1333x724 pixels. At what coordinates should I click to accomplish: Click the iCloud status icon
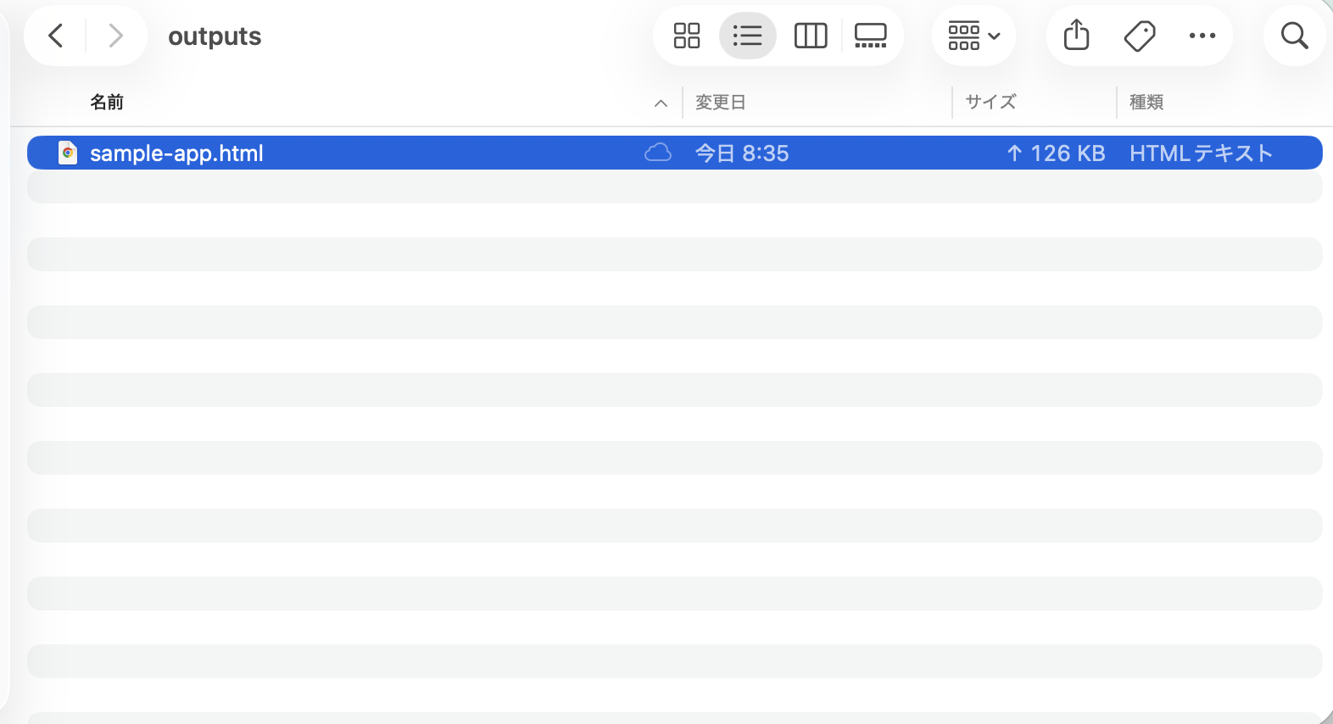click(658, 153)
